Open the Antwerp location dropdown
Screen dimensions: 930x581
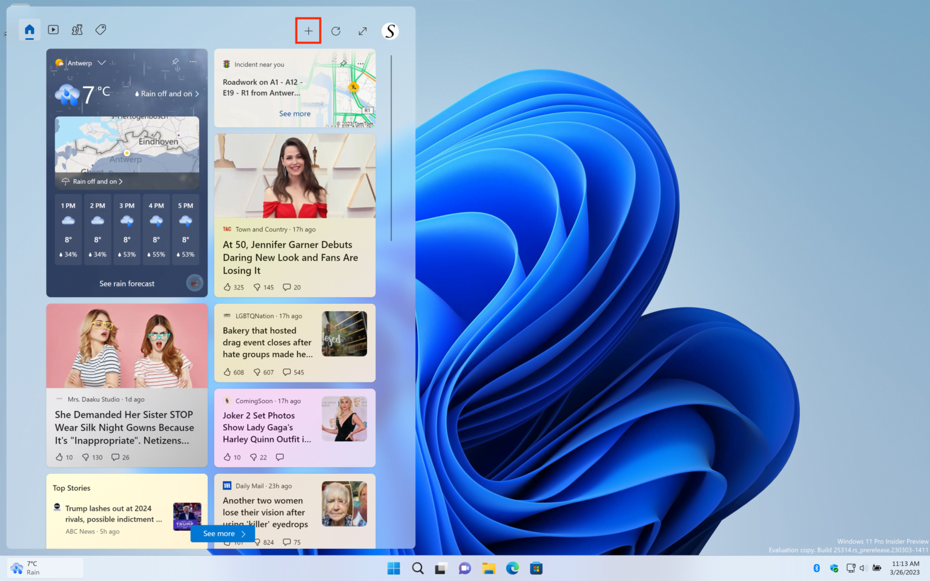point(102,62)
